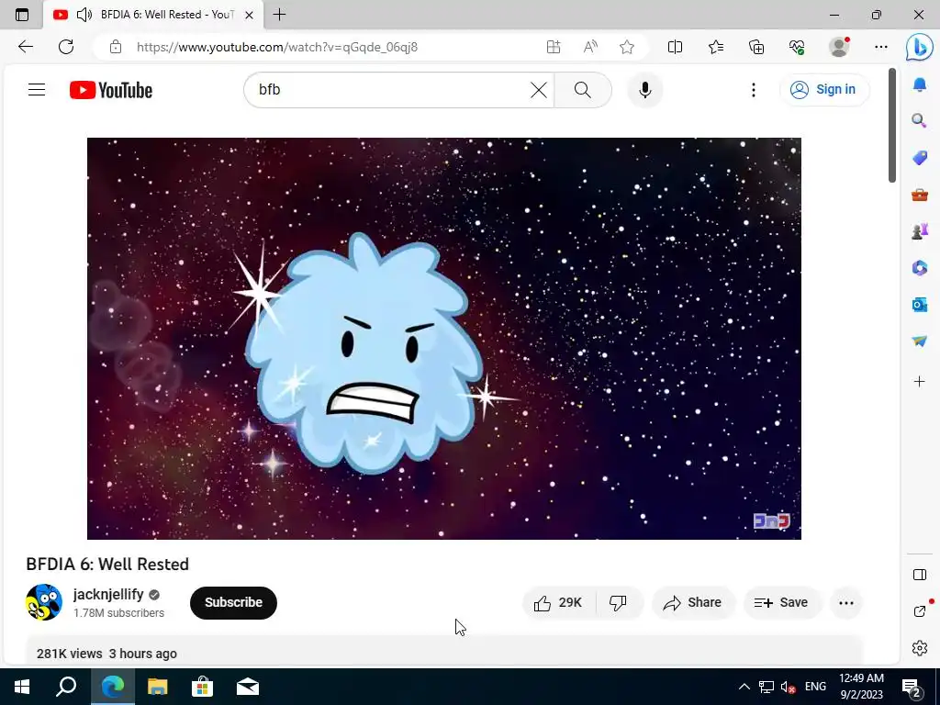940x705 pixels.
Task: Start voice search with microphone
Action: tap(645, 90)
